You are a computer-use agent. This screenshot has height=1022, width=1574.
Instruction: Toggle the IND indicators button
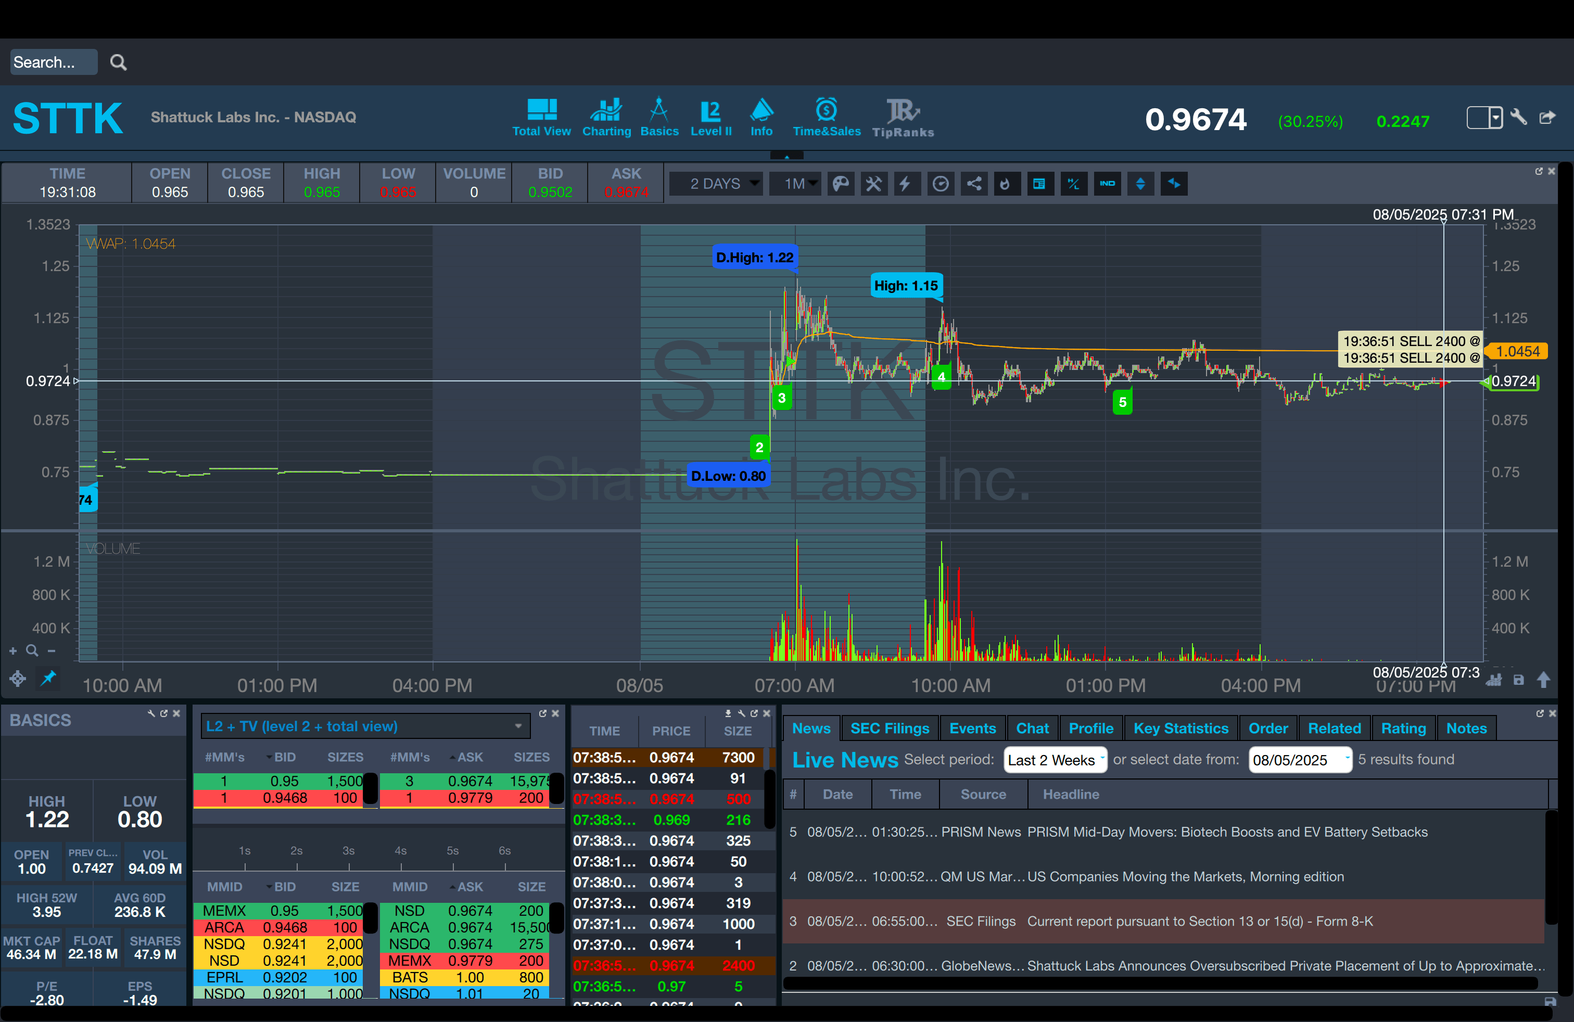1107,184
